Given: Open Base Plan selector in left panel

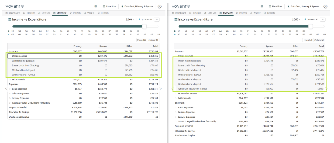Looking at the screenshot, I should (x=109, y=7).
